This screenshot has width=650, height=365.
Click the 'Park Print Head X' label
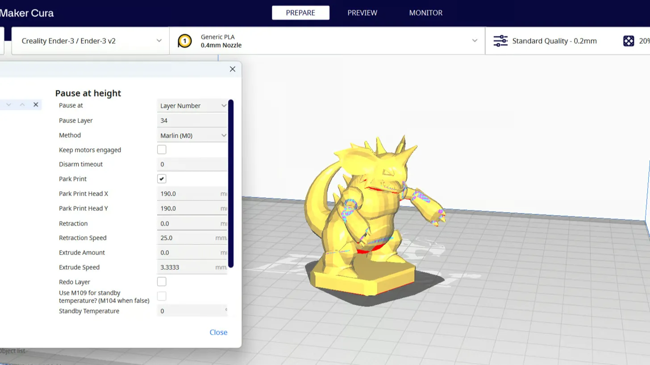coord(83,194)
